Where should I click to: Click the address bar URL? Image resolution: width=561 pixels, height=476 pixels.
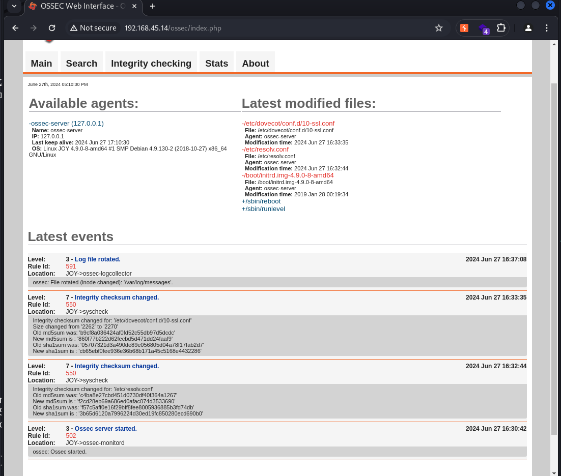tap(173, 28)
